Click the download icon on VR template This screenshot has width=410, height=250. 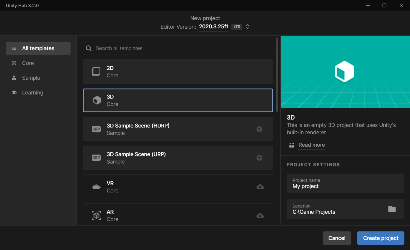pos(260,187)
